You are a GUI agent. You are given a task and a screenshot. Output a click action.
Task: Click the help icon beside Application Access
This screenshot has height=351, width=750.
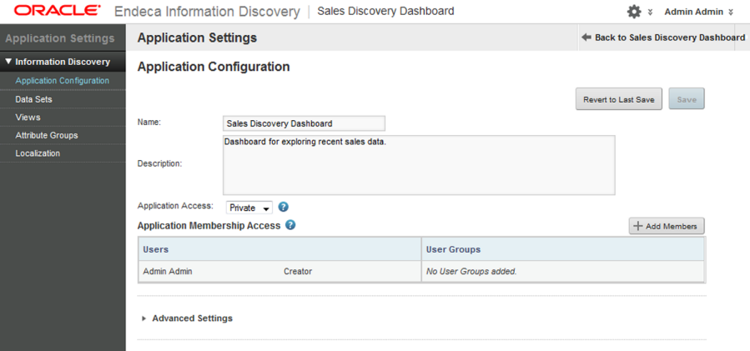[x=284, y=207]
